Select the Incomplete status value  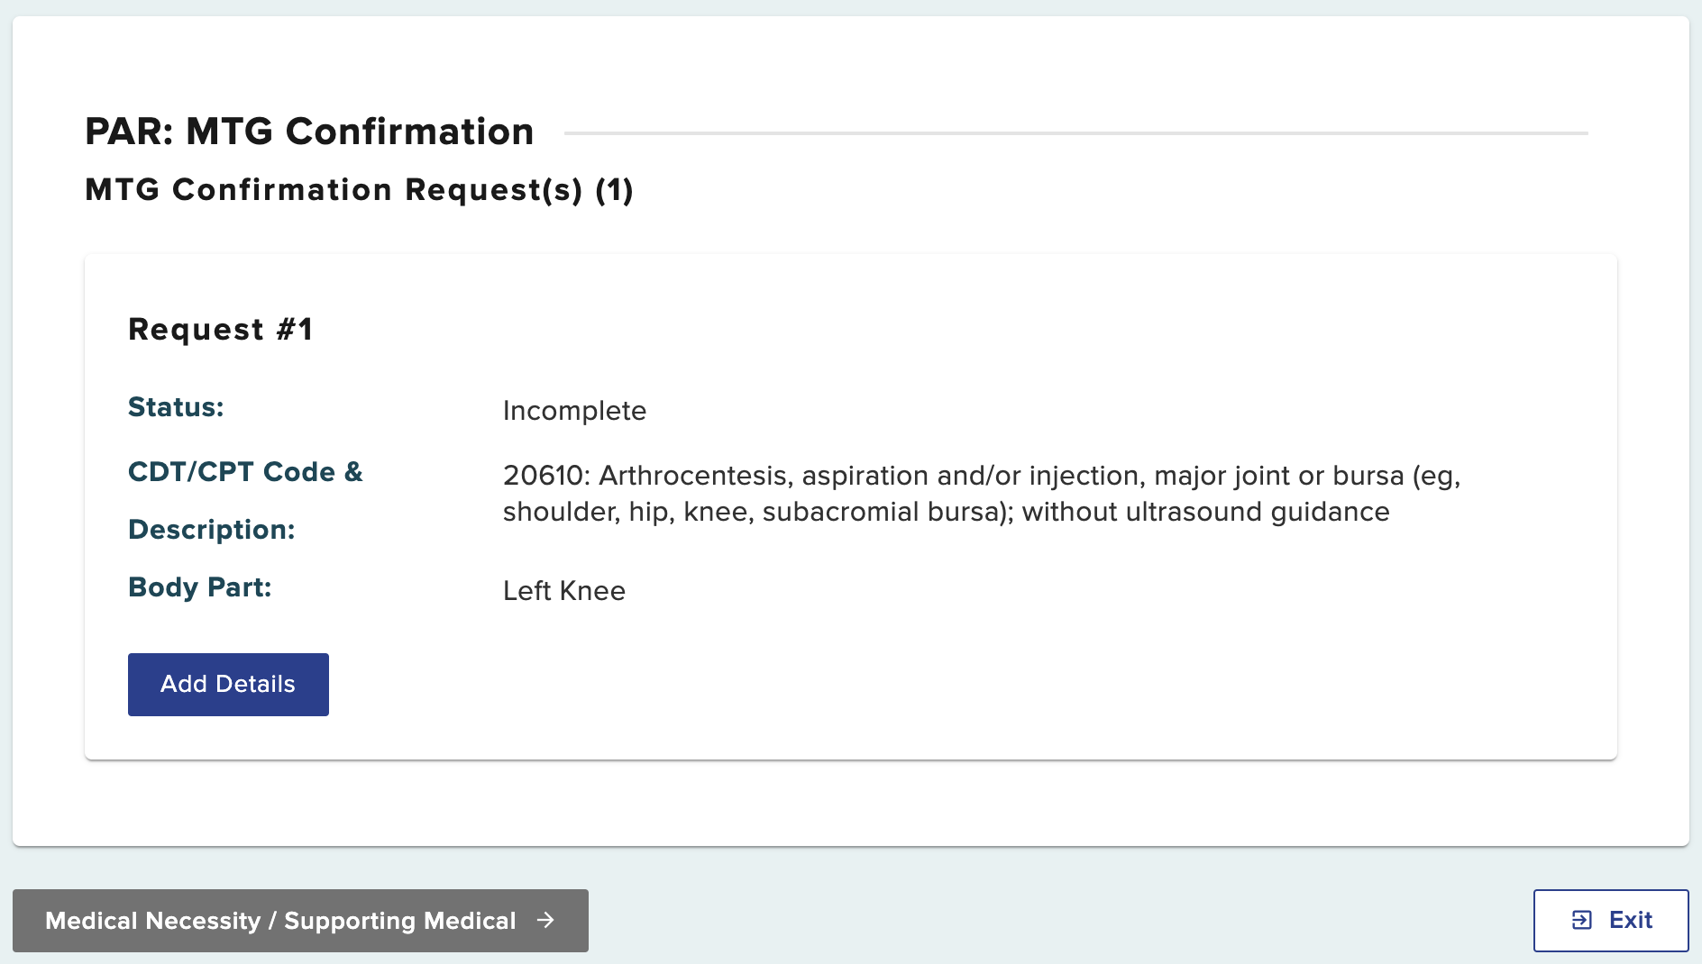pos(574,411)
